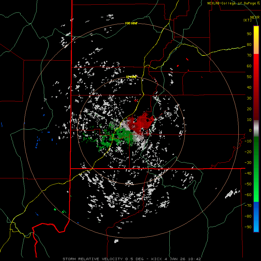The height and width of the screenshot is (261, 261).
Task: Click the NEXR label above color bar
Action: tap(255, 17)
